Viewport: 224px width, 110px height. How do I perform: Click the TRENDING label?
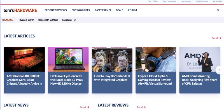(8, 20)
